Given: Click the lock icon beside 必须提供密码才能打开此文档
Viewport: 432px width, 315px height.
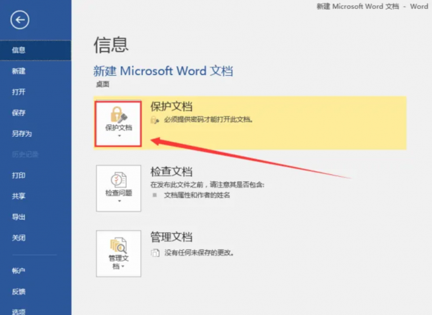Looking at the screenshot, I should pyautogui.click(x=154, y=120).
